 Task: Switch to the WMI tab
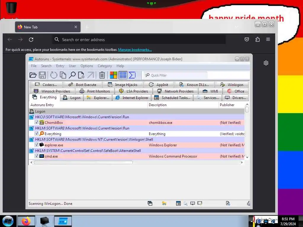pos(210,91)
